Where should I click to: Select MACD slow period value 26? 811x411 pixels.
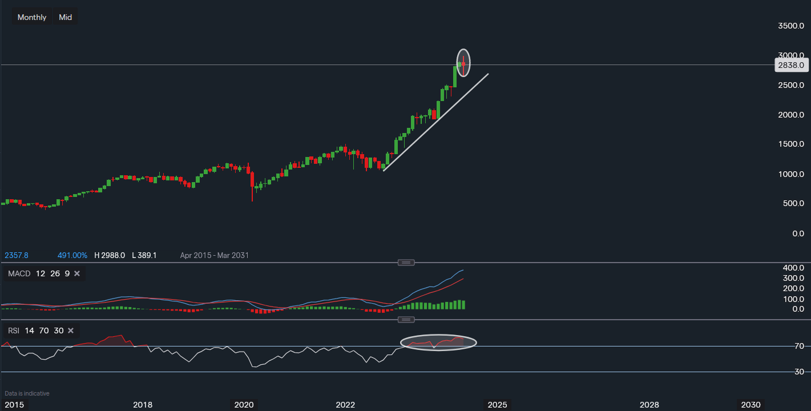[x=54, y=273]
